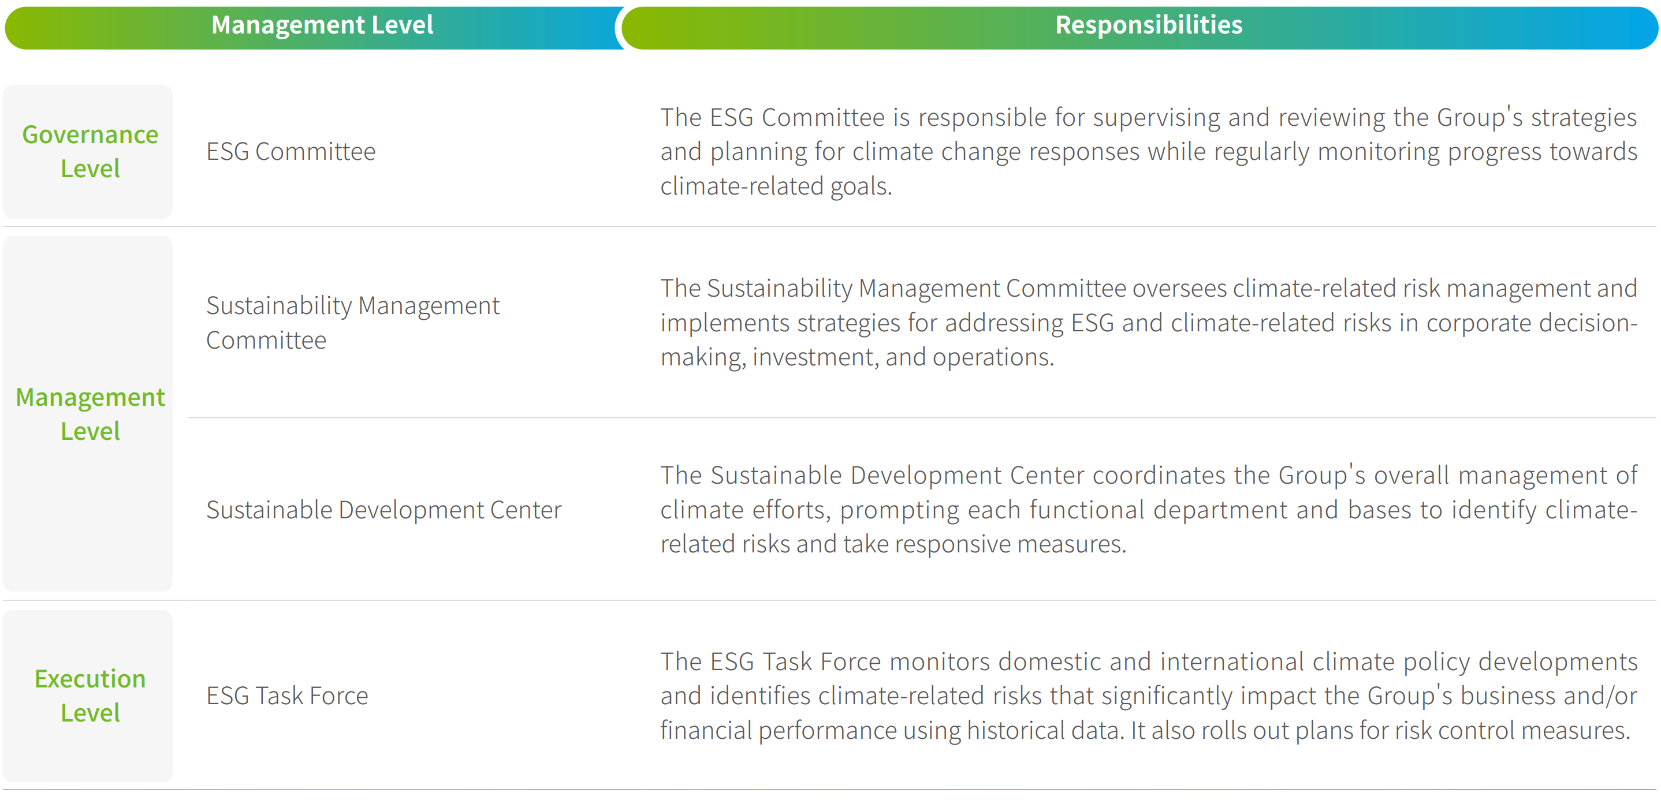Select the green Management Level row label

[x=90, y=414]
